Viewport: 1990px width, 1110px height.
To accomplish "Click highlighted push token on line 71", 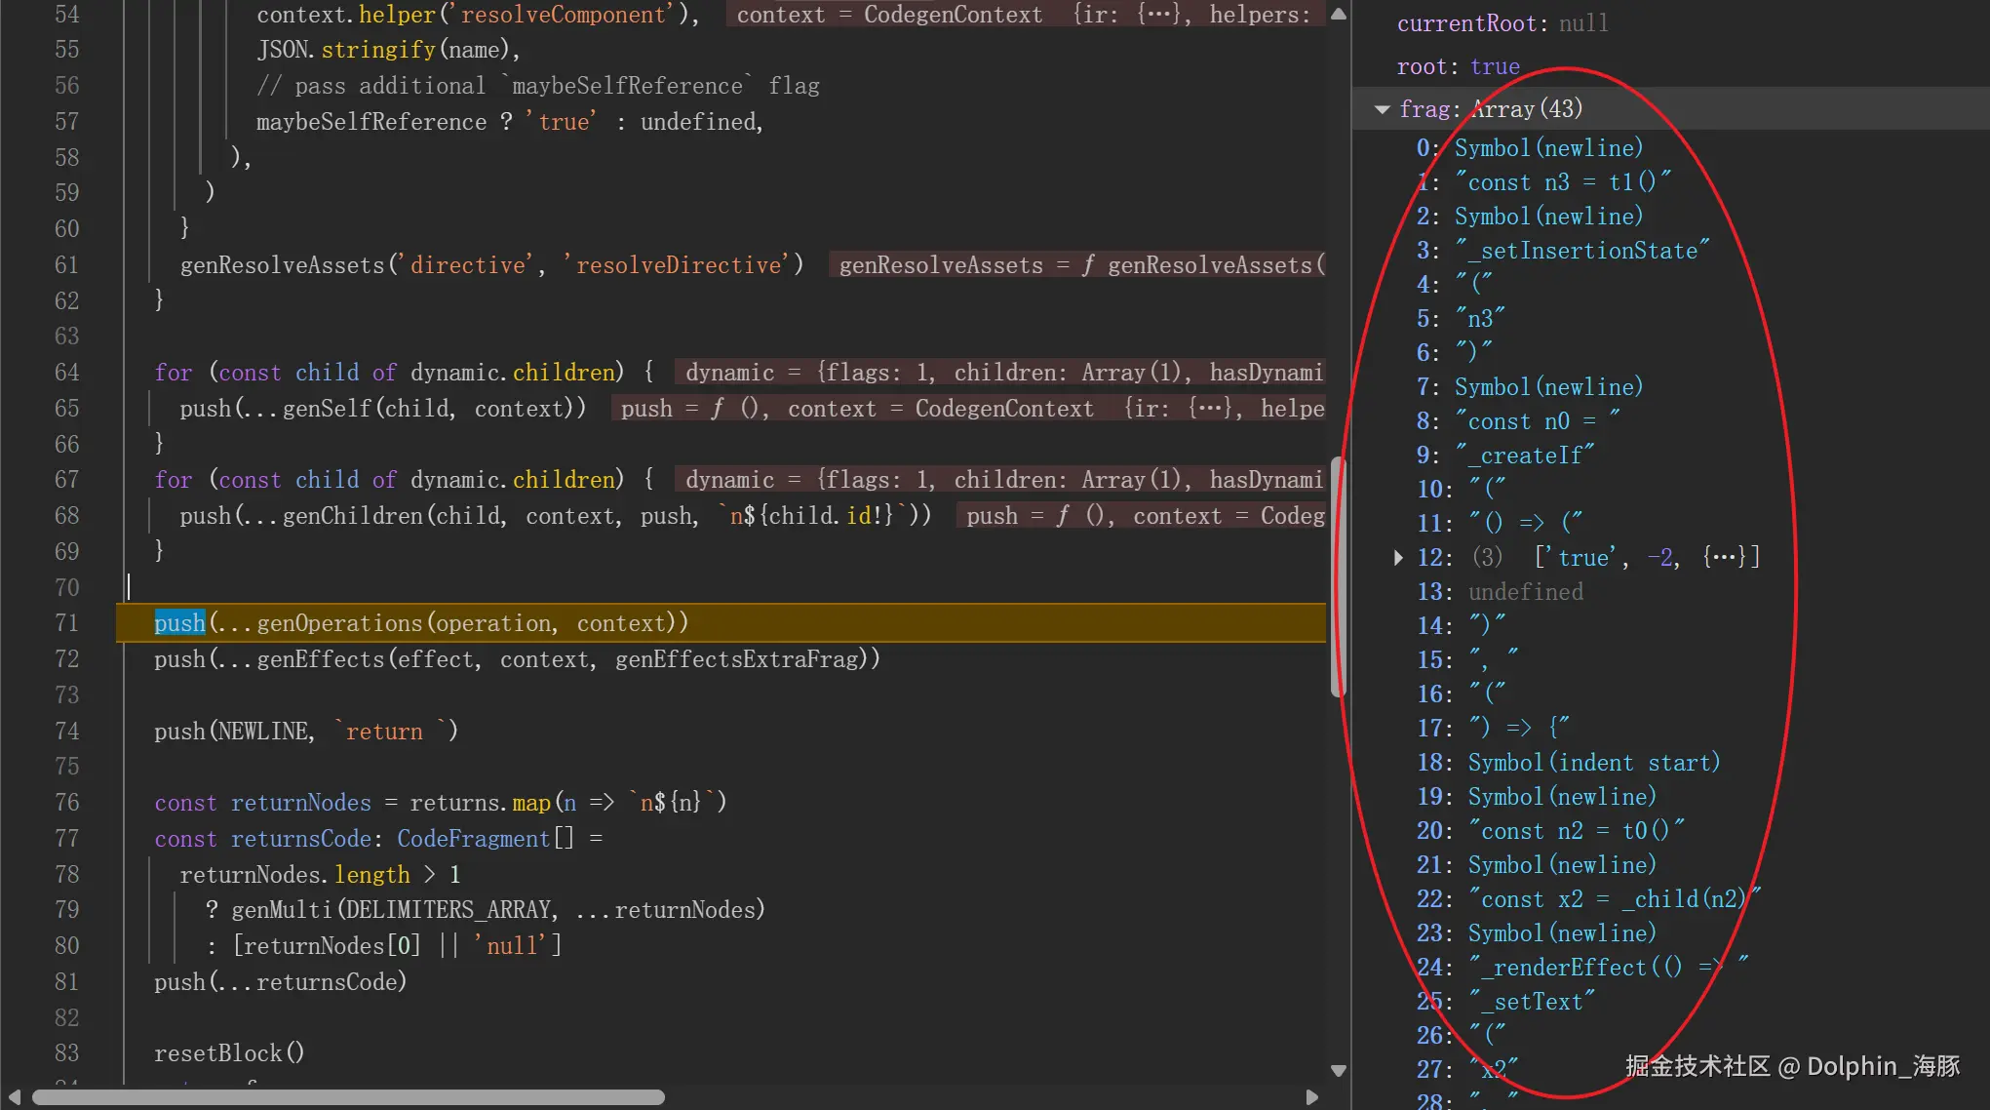I will click(179, 623).
